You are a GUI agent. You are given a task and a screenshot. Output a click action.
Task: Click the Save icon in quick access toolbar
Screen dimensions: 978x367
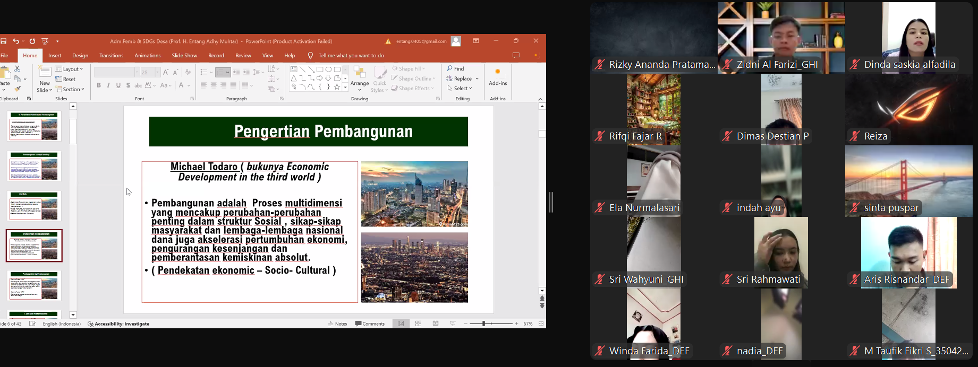[x=4, y=41]
